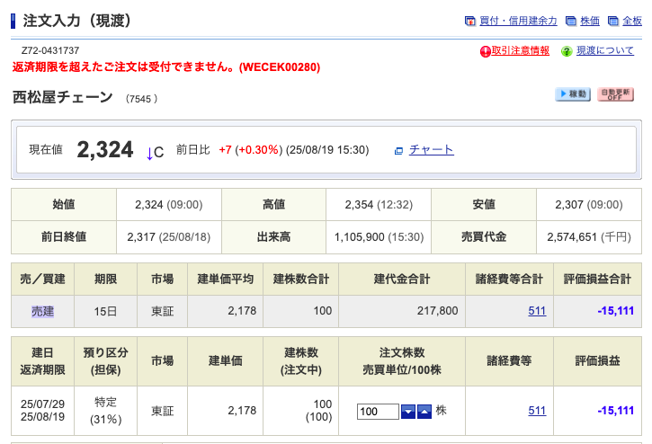The height and width of the screenshot is (444, 652).
Task: Click the 売買代金 value 2,574,651 (千円)
Action: [x=589, y=237]
